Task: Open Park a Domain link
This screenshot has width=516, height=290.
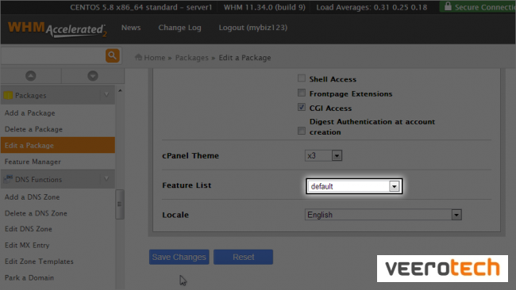Action: [29, 278]
